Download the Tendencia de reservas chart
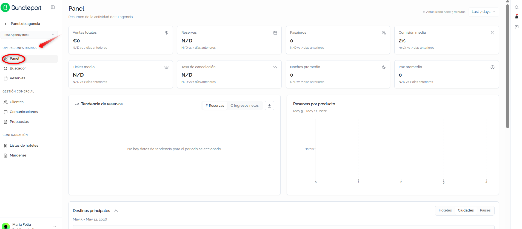Image resolution: width=522 pixels, height=229 pixels. pyautogui.click(x=269, y=106)
